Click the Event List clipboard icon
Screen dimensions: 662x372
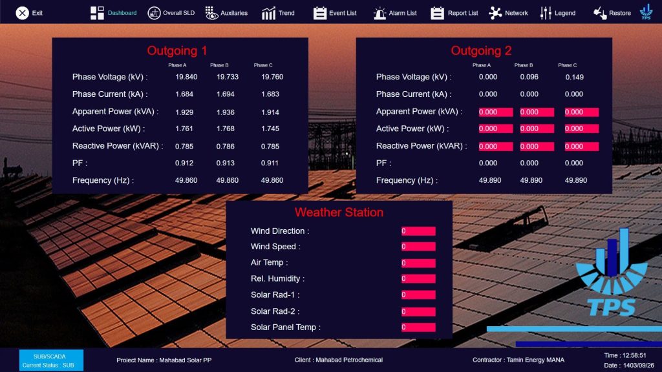(x=320, y=13)
